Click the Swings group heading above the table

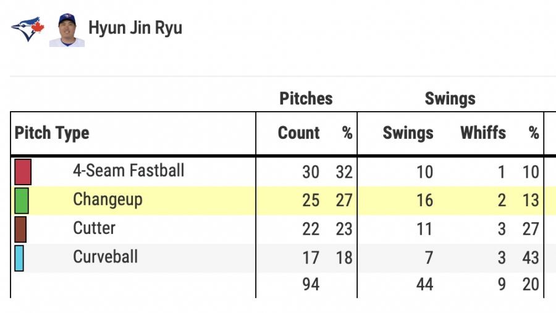[450, 98]
